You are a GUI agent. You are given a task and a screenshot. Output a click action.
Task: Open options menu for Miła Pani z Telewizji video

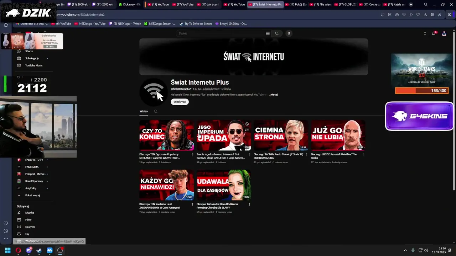[306, 155]
